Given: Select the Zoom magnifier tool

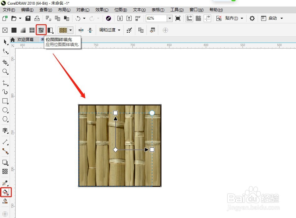Looking at the screenshot, I should click(x=5, y=72).
